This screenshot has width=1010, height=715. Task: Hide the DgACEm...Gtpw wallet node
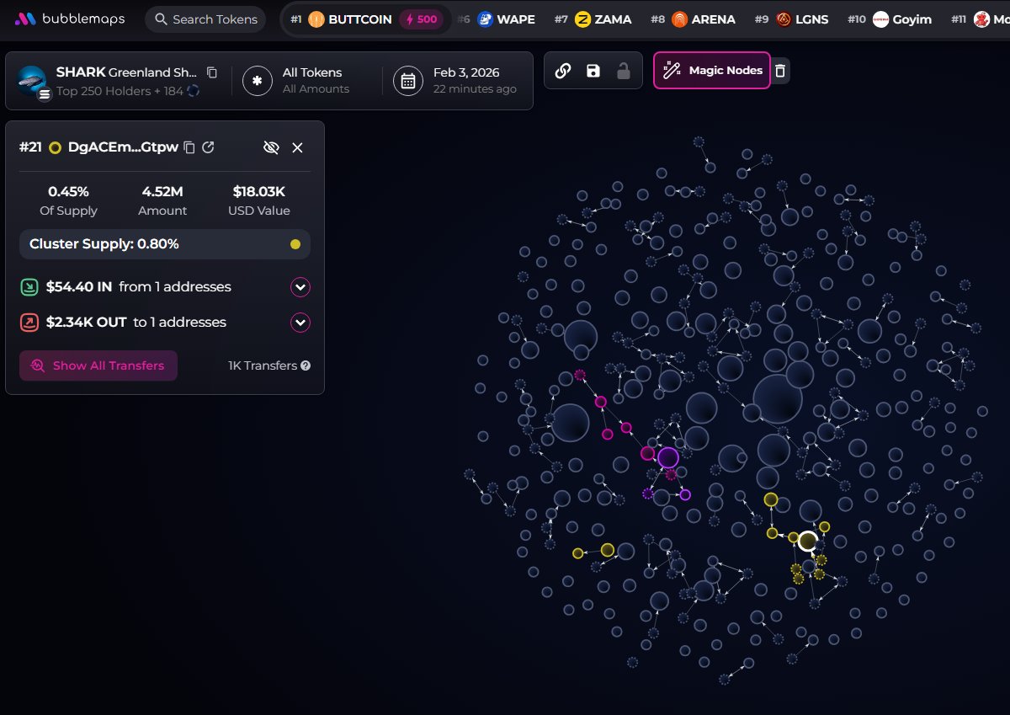pyautogui.click(x=271, y=147)
